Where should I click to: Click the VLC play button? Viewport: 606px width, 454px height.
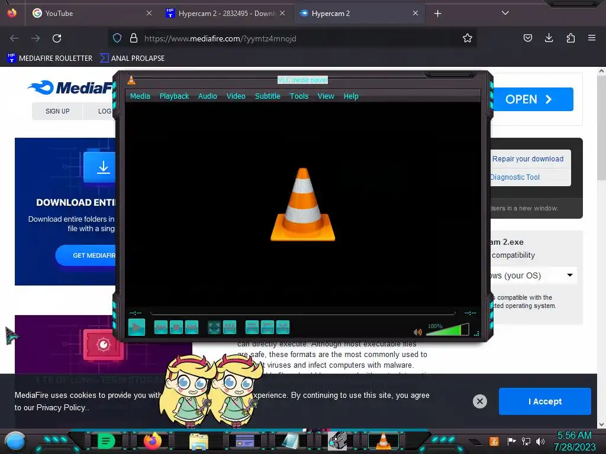coord(137,327)
